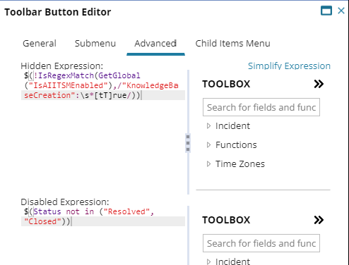
Task: Click the Hidden Expression splitter grip handle
Action: pos(188,143)
